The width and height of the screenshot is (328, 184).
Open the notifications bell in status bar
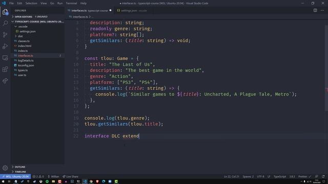pos(323,176)
